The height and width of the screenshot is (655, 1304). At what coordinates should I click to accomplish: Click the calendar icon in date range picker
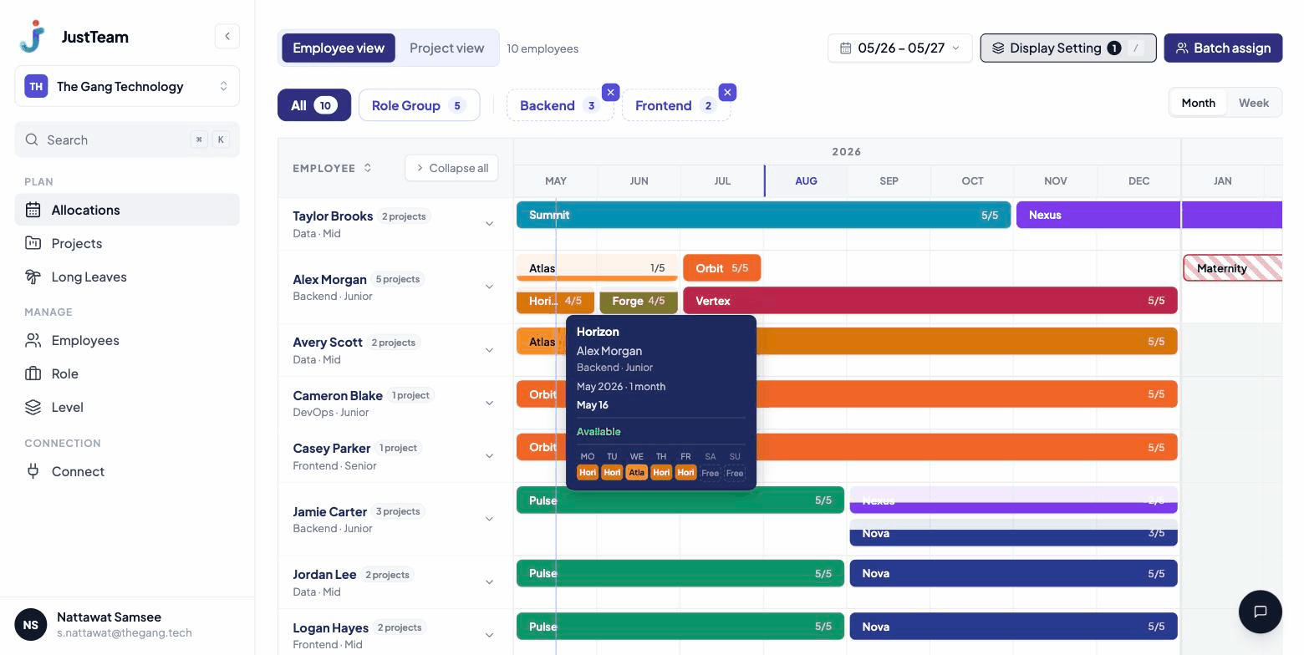coord(846,48)
